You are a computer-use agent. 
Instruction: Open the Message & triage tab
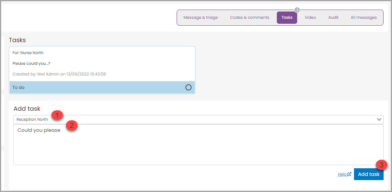200,18
